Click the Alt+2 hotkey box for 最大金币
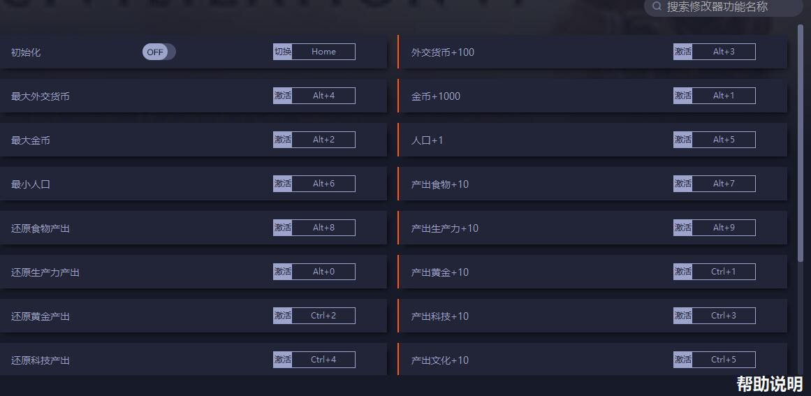 (324, 140)
